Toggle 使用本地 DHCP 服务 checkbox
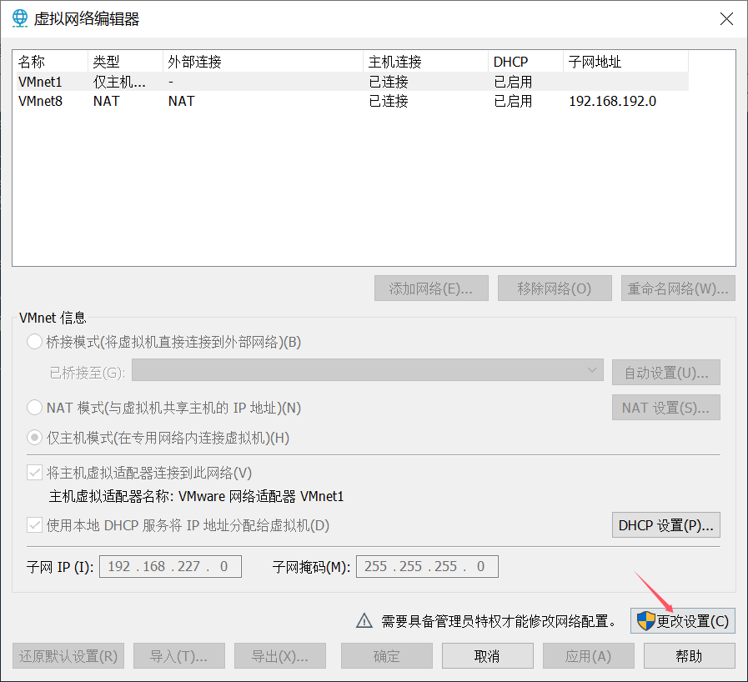Screen dimensions: 748x682 tap(34, 525)
